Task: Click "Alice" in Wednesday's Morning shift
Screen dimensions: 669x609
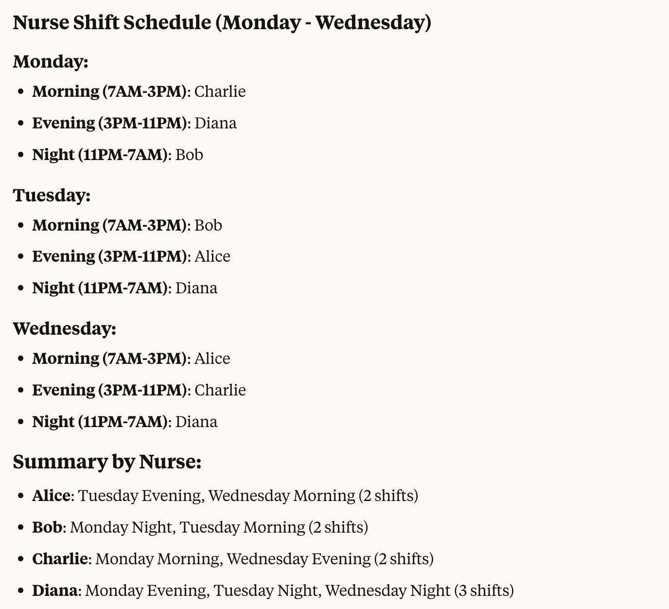Action: point(212,358)
